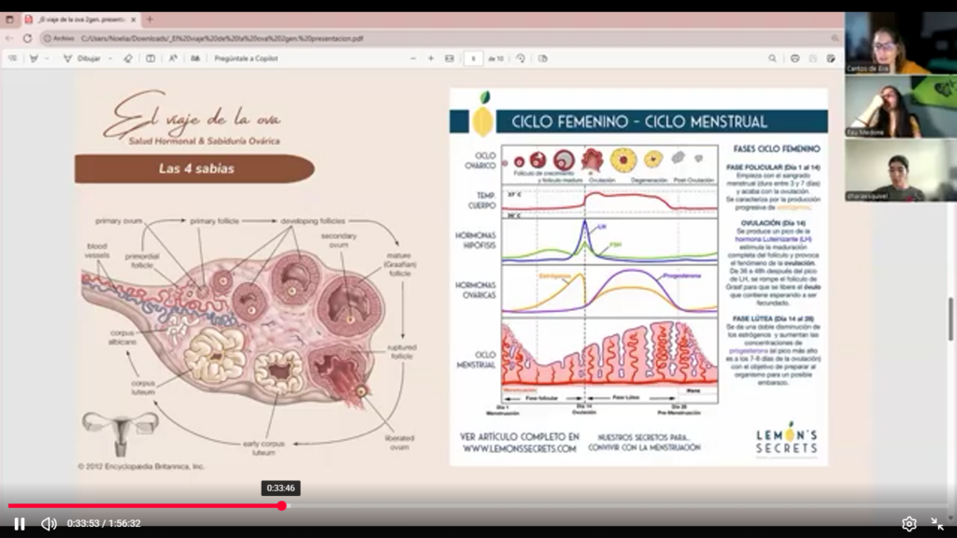Rotate the PDF page

click(521, 58)
